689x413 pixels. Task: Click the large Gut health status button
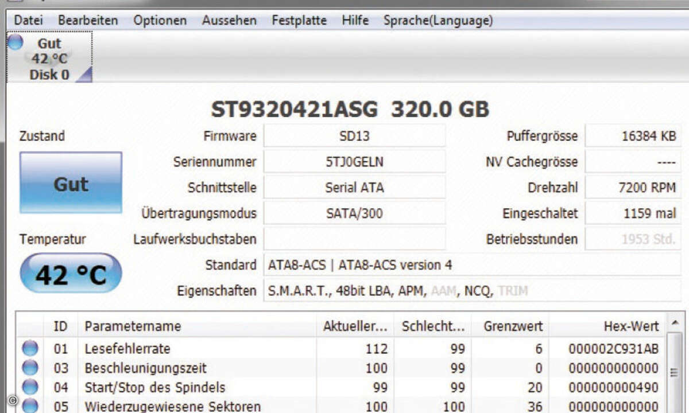tap(71, 183)
